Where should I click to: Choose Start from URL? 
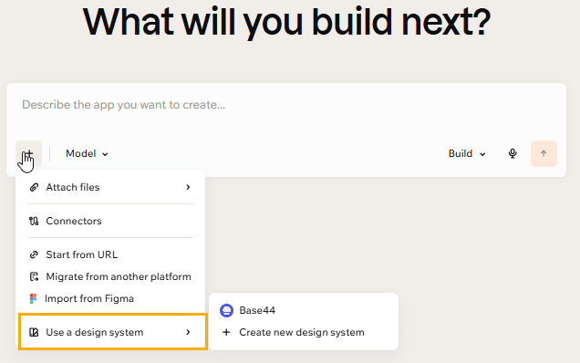coord(110,254)
